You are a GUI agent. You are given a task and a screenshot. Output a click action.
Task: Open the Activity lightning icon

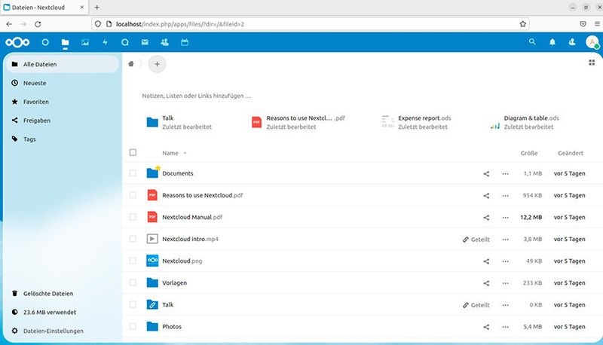pos(105,42)
